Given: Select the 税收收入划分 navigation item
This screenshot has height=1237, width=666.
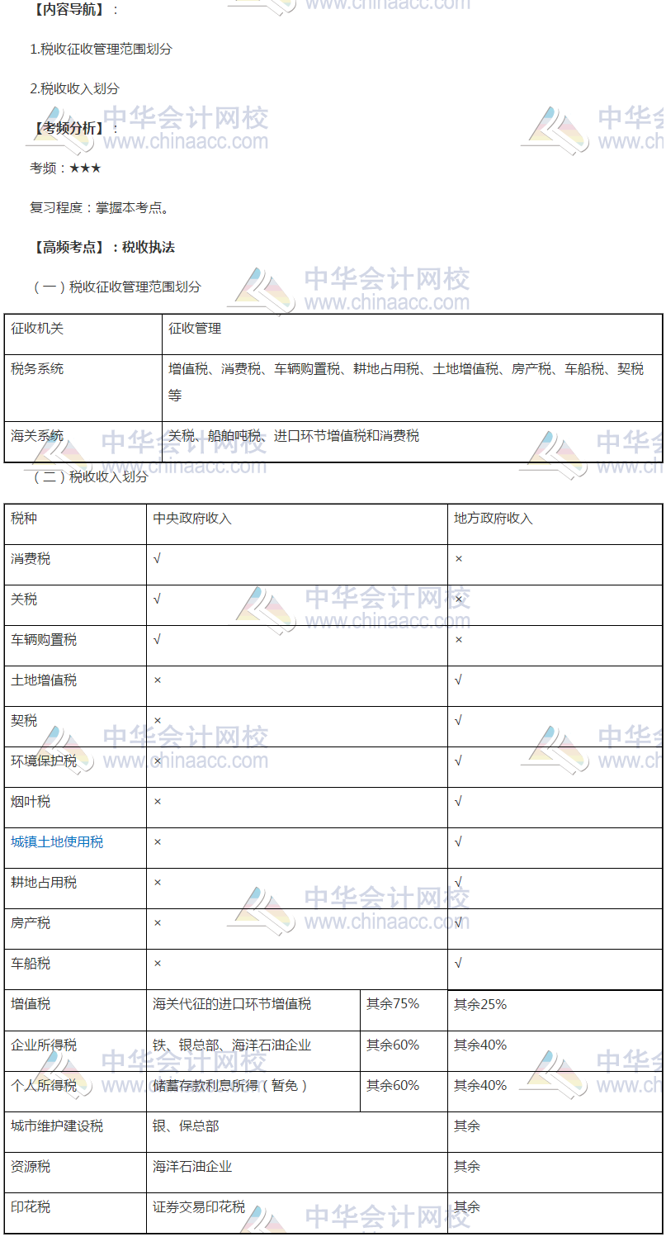Looking at the screenshot, I should click(x=75, y=88).
